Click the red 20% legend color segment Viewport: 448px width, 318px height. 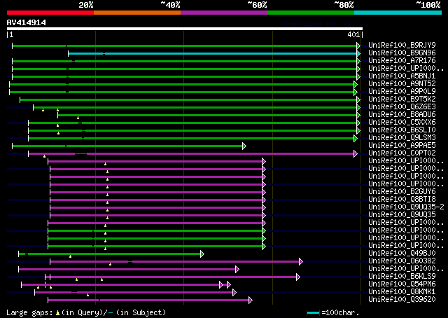coord(50,12)
